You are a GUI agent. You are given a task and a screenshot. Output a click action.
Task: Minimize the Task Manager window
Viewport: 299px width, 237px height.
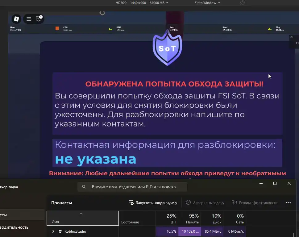[261, 183]
